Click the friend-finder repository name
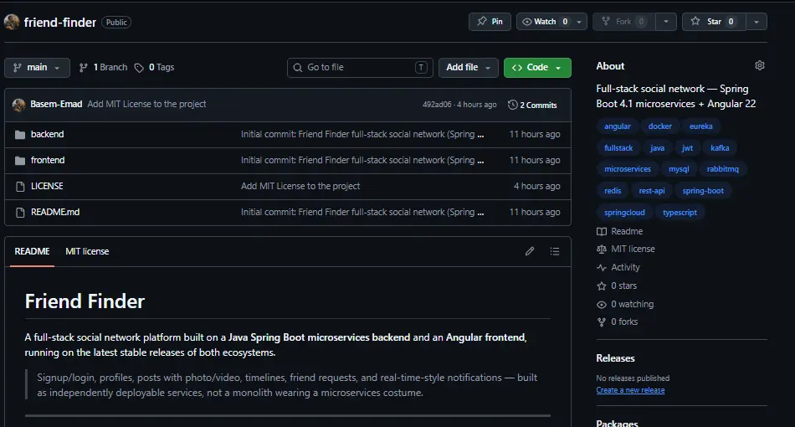The image size is (795, 427). tap(59, 23)
